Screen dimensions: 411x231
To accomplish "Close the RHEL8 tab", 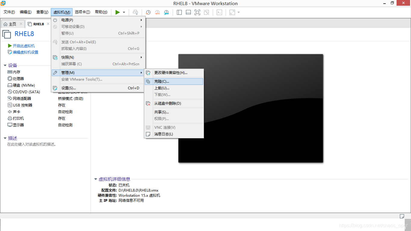I will click(x=48, y=24).
